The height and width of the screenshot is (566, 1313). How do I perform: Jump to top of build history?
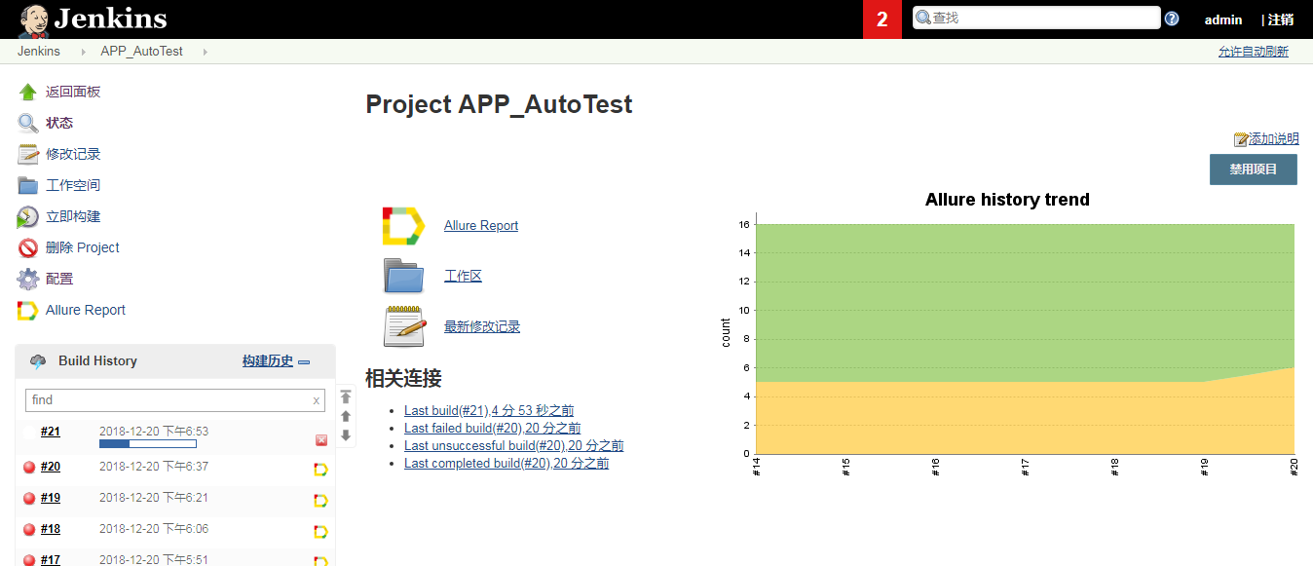tap(346, 396)
